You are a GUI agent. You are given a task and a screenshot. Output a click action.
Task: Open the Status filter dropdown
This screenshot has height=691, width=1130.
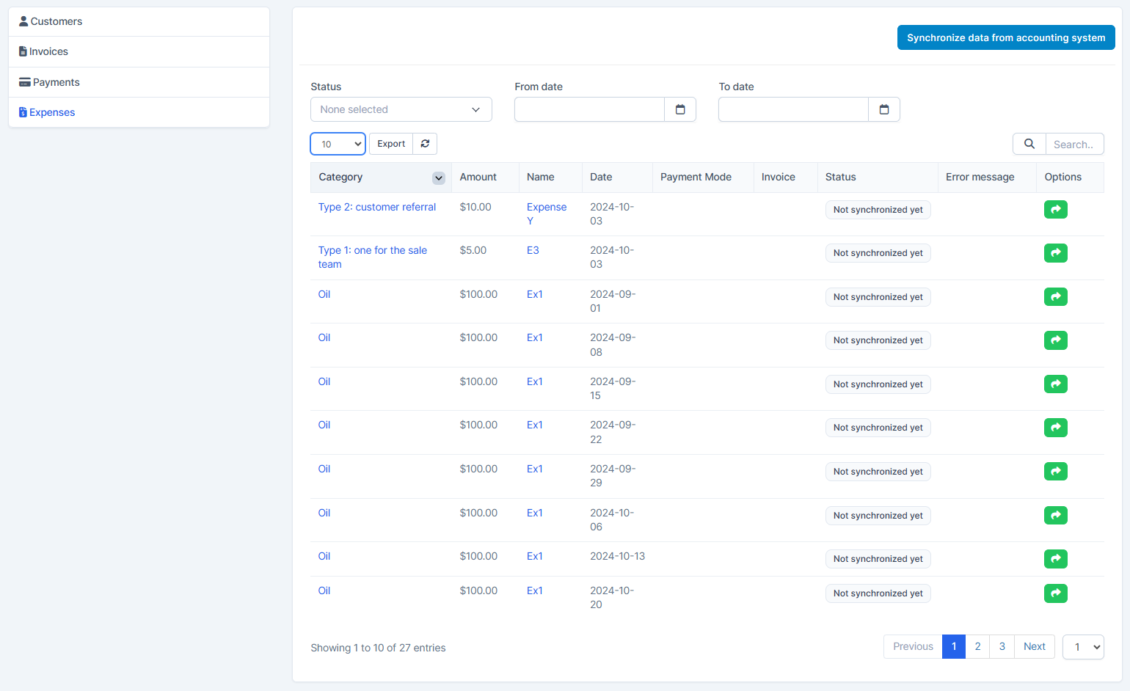[401, 109]
